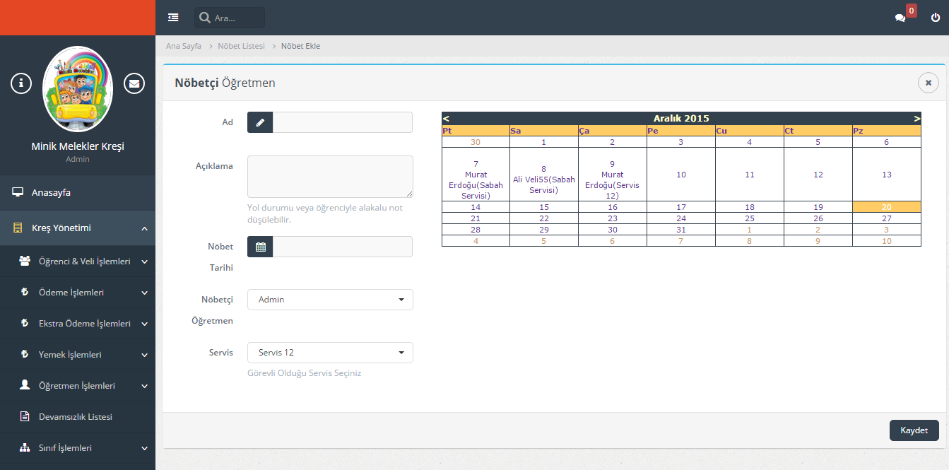Open the envelope mail icon in sidebar
Viewport: 949px width, 470px height.
pyautogui.click(x=134, y=83)
